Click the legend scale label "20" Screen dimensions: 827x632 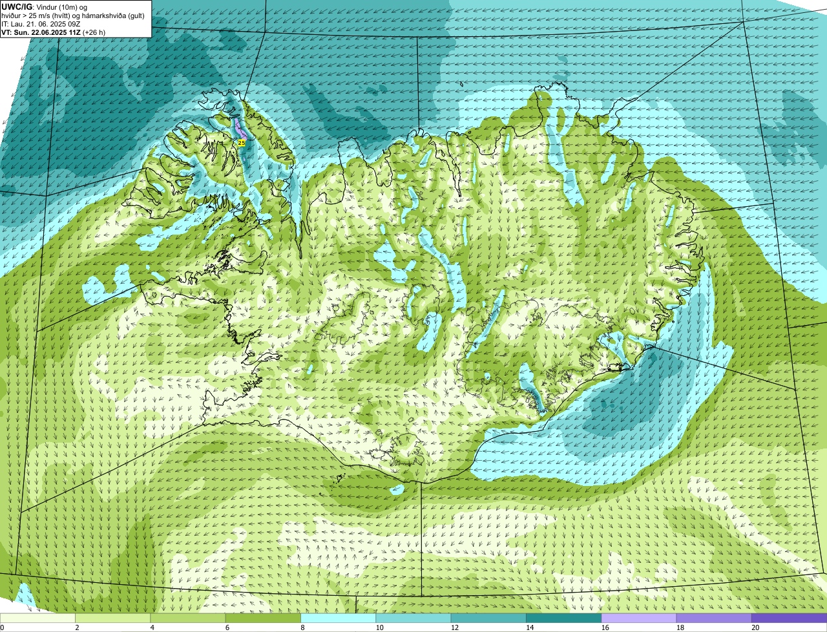(x=756, y=627)
